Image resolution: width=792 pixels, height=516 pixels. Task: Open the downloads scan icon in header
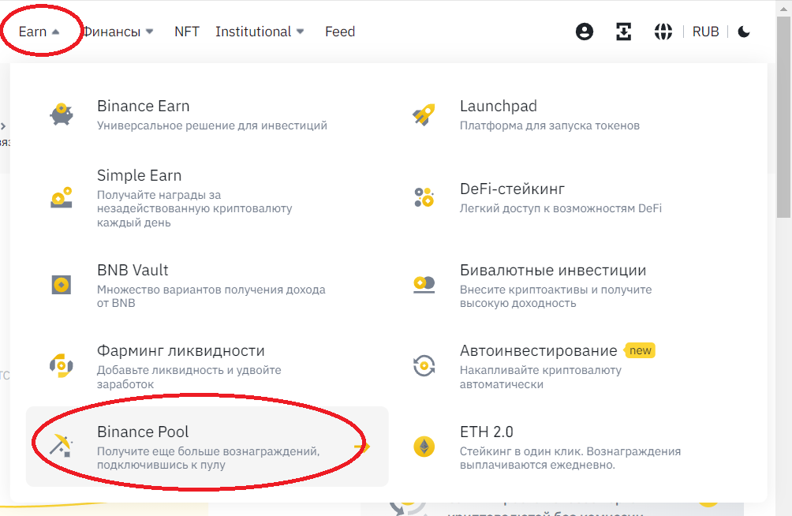624,32
